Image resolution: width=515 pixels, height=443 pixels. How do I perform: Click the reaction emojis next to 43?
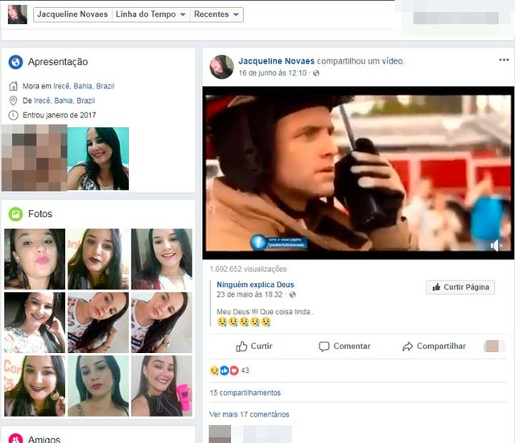point(224,371)
